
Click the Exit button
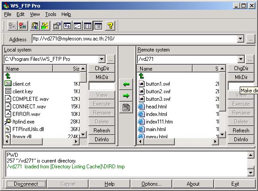click(x=235, y=184)
